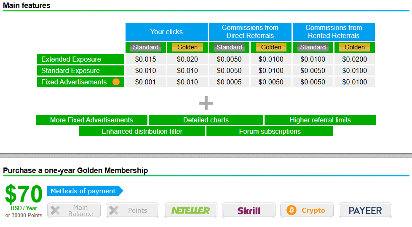Viewport: 412px width, 227px height.
Task: Click Commissions from Rented Referrals header
Action: [334, 32]
